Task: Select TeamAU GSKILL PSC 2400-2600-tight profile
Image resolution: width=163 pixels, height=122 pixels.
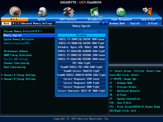Action: (81, 67)
